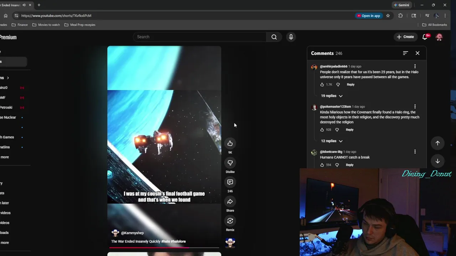The width and height of the screenshot is (456, 256).
Task: Open a new browser tab
Action: click(x=39, y=5)
